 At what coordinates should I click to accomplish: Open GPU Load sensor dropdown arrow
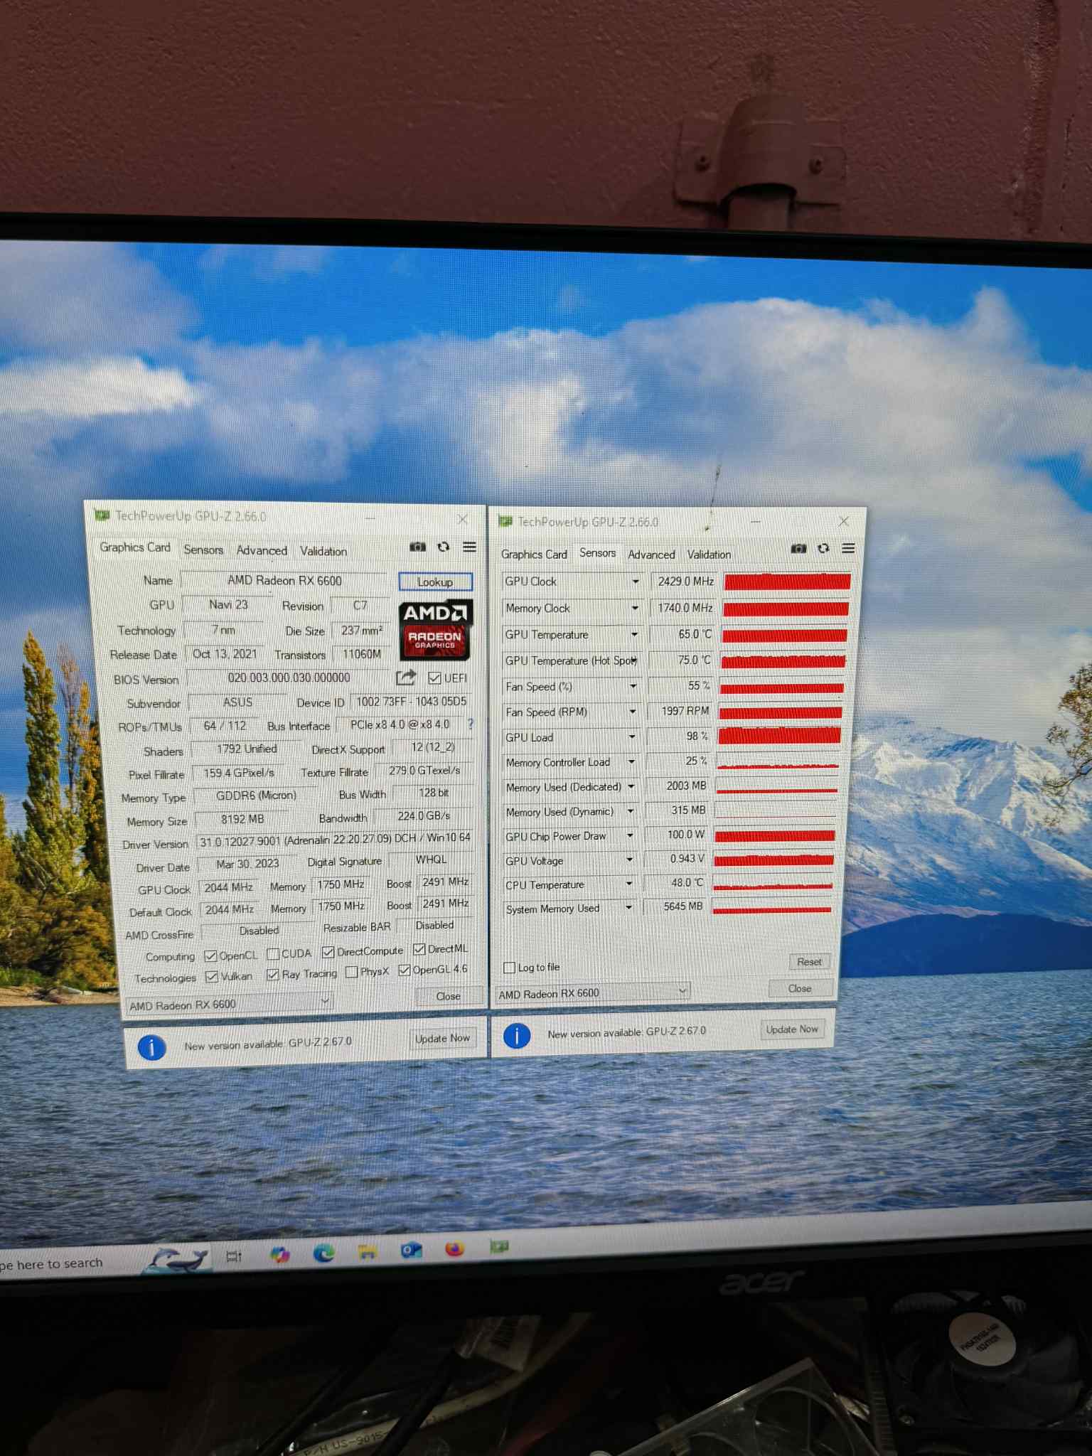coord(632,737)
